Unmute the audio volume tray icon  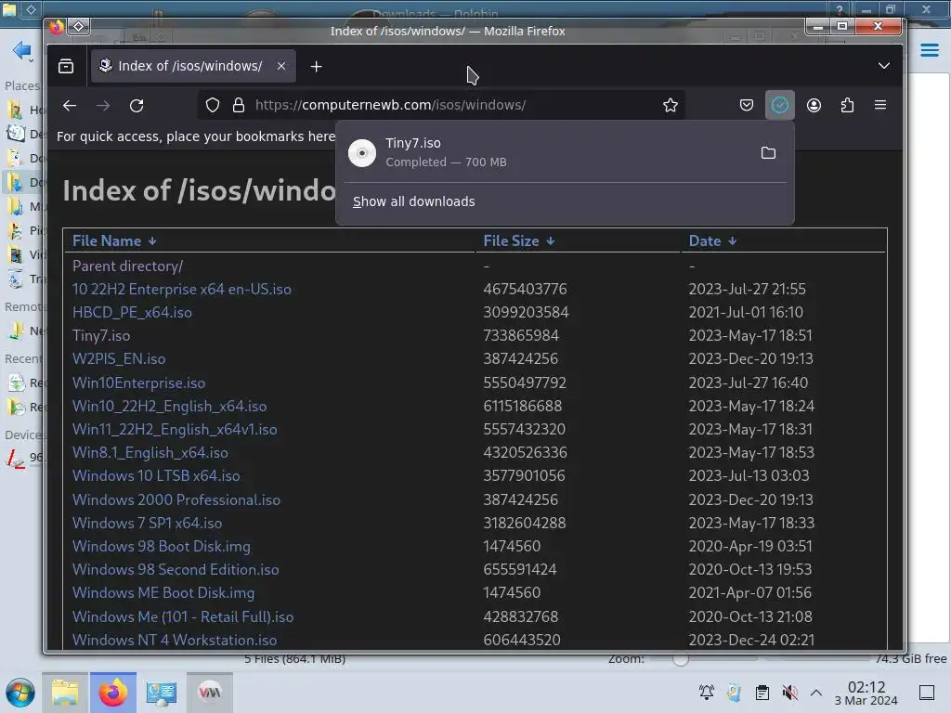coord(789,693)
